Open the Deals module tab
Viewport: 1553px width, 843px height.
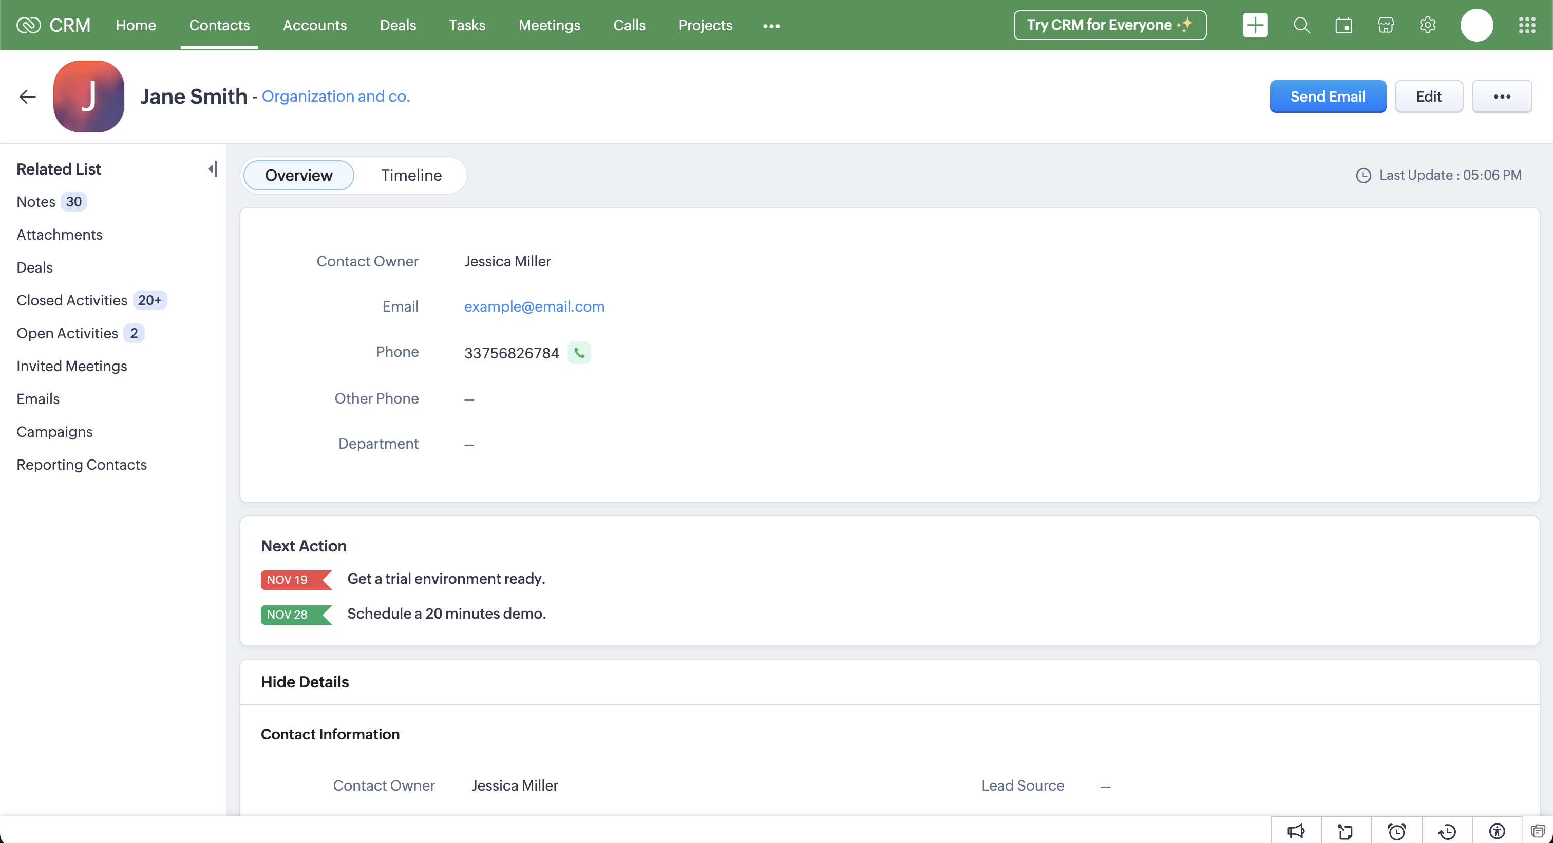[398, 25]
